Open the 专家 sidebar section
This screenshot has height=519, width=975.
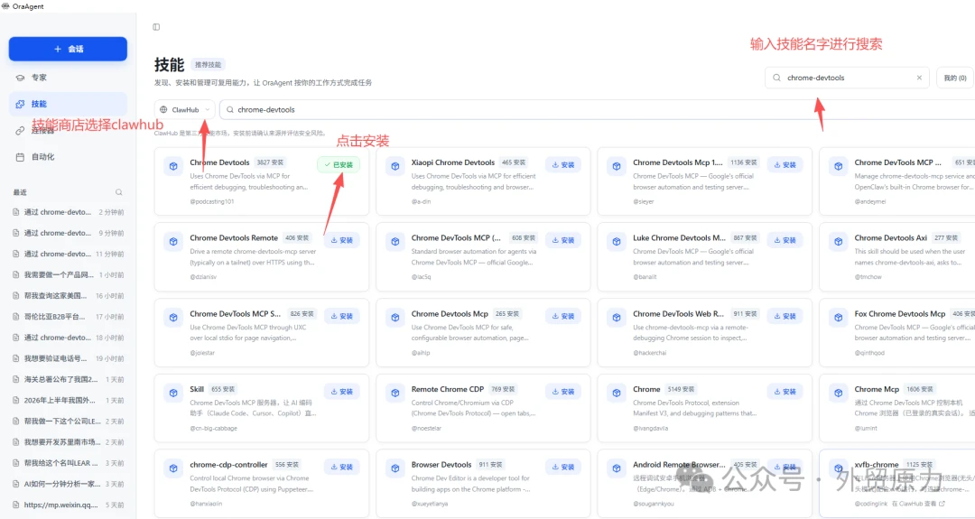tap(68, 78)
